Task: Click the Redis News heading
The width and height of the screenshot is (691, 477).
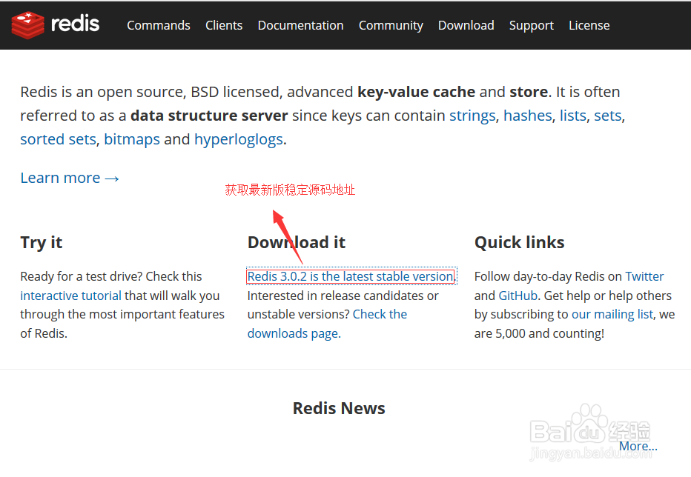Action: [339, 408]
